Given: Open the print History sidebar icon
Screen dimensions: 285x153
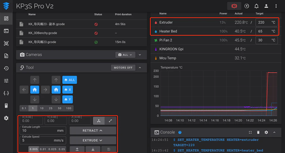Looking at the screenshot, I should tap(6, 68).
